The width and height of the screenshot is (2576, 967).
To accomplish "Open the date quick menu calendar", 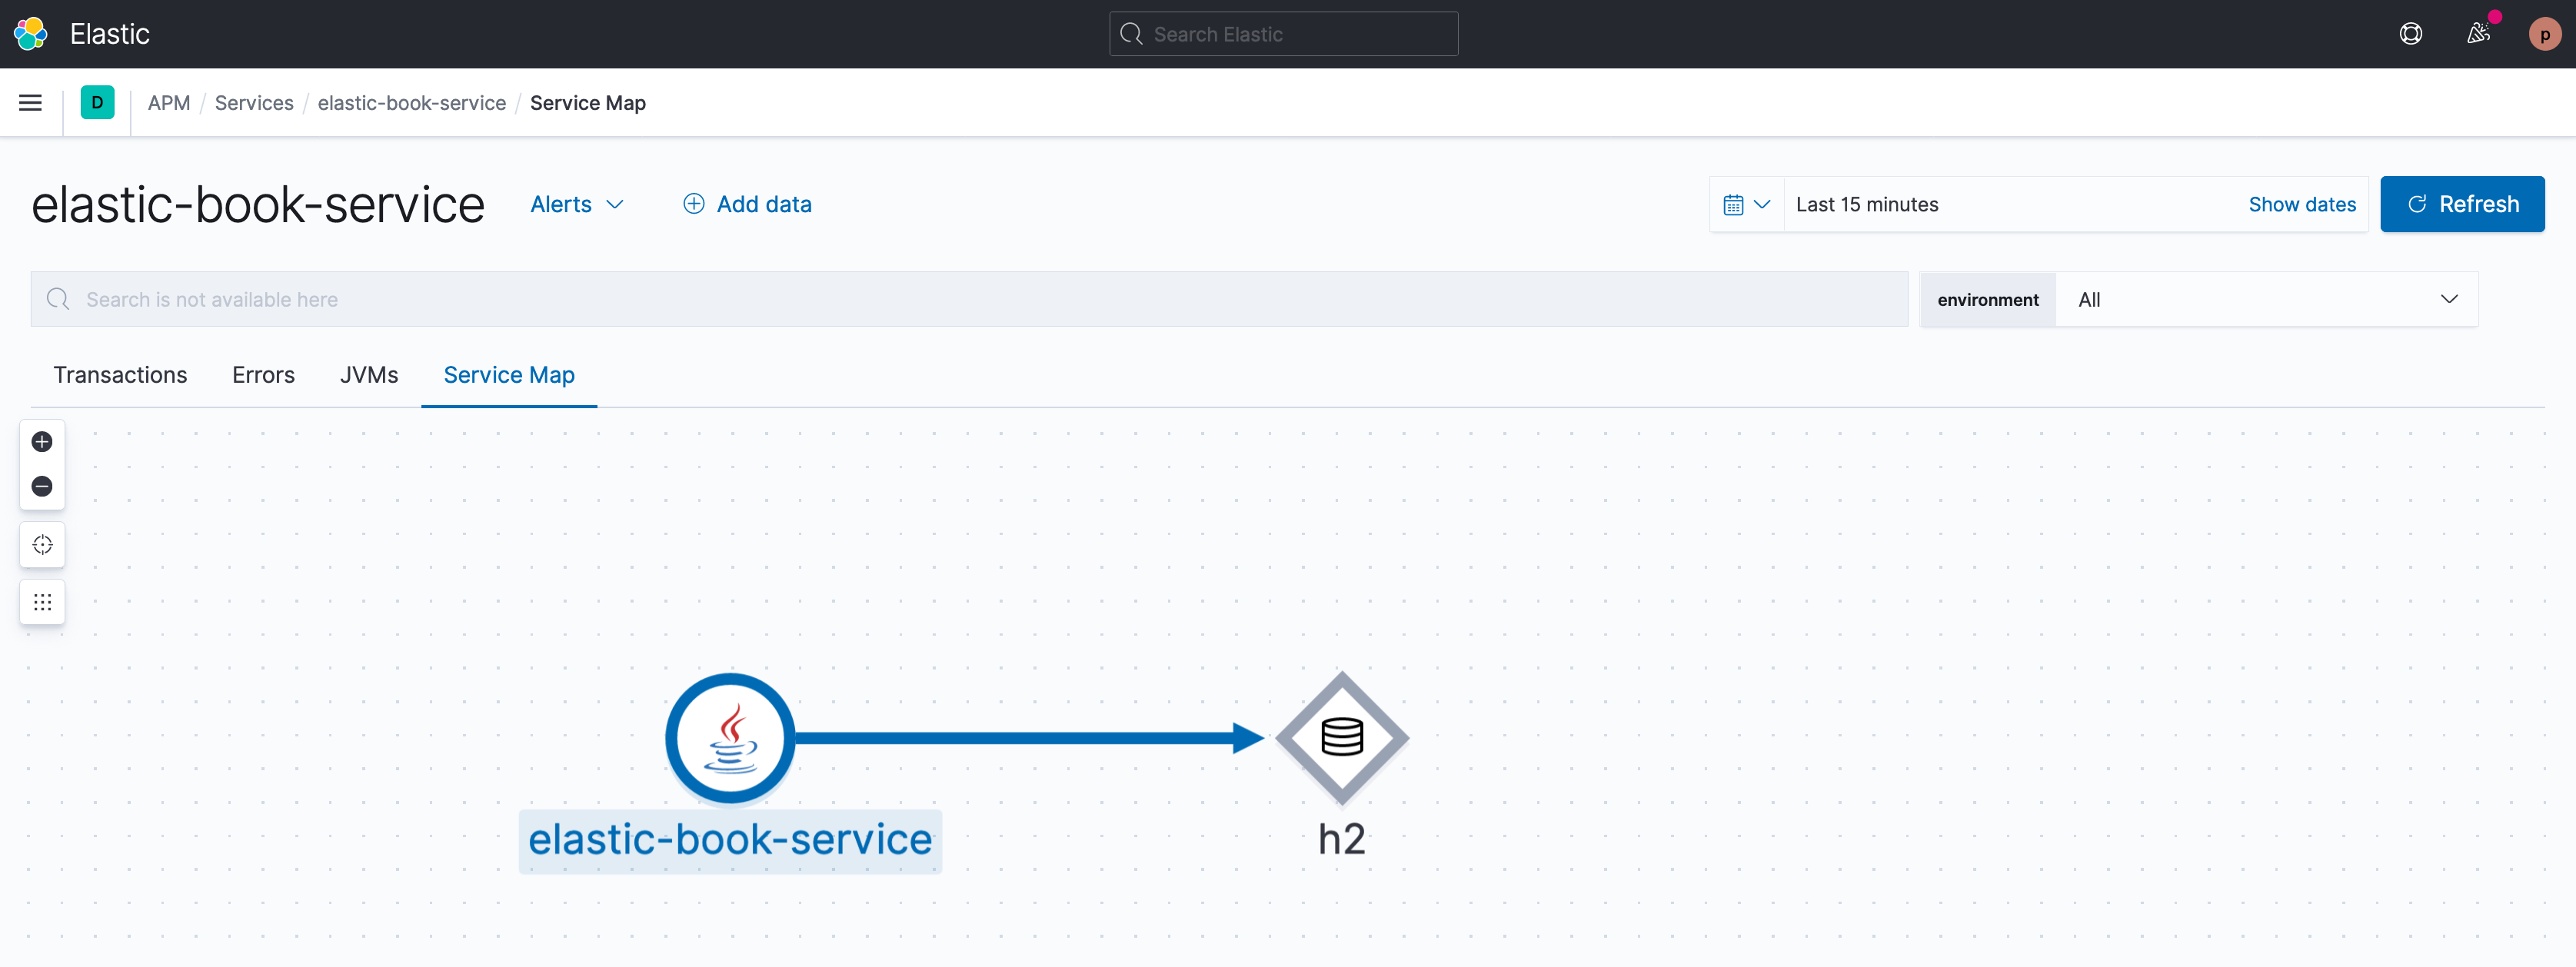I will point(1746,204).
